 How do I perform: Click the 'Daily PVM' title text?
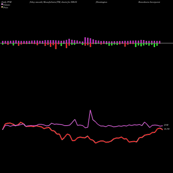pos(7,2)
